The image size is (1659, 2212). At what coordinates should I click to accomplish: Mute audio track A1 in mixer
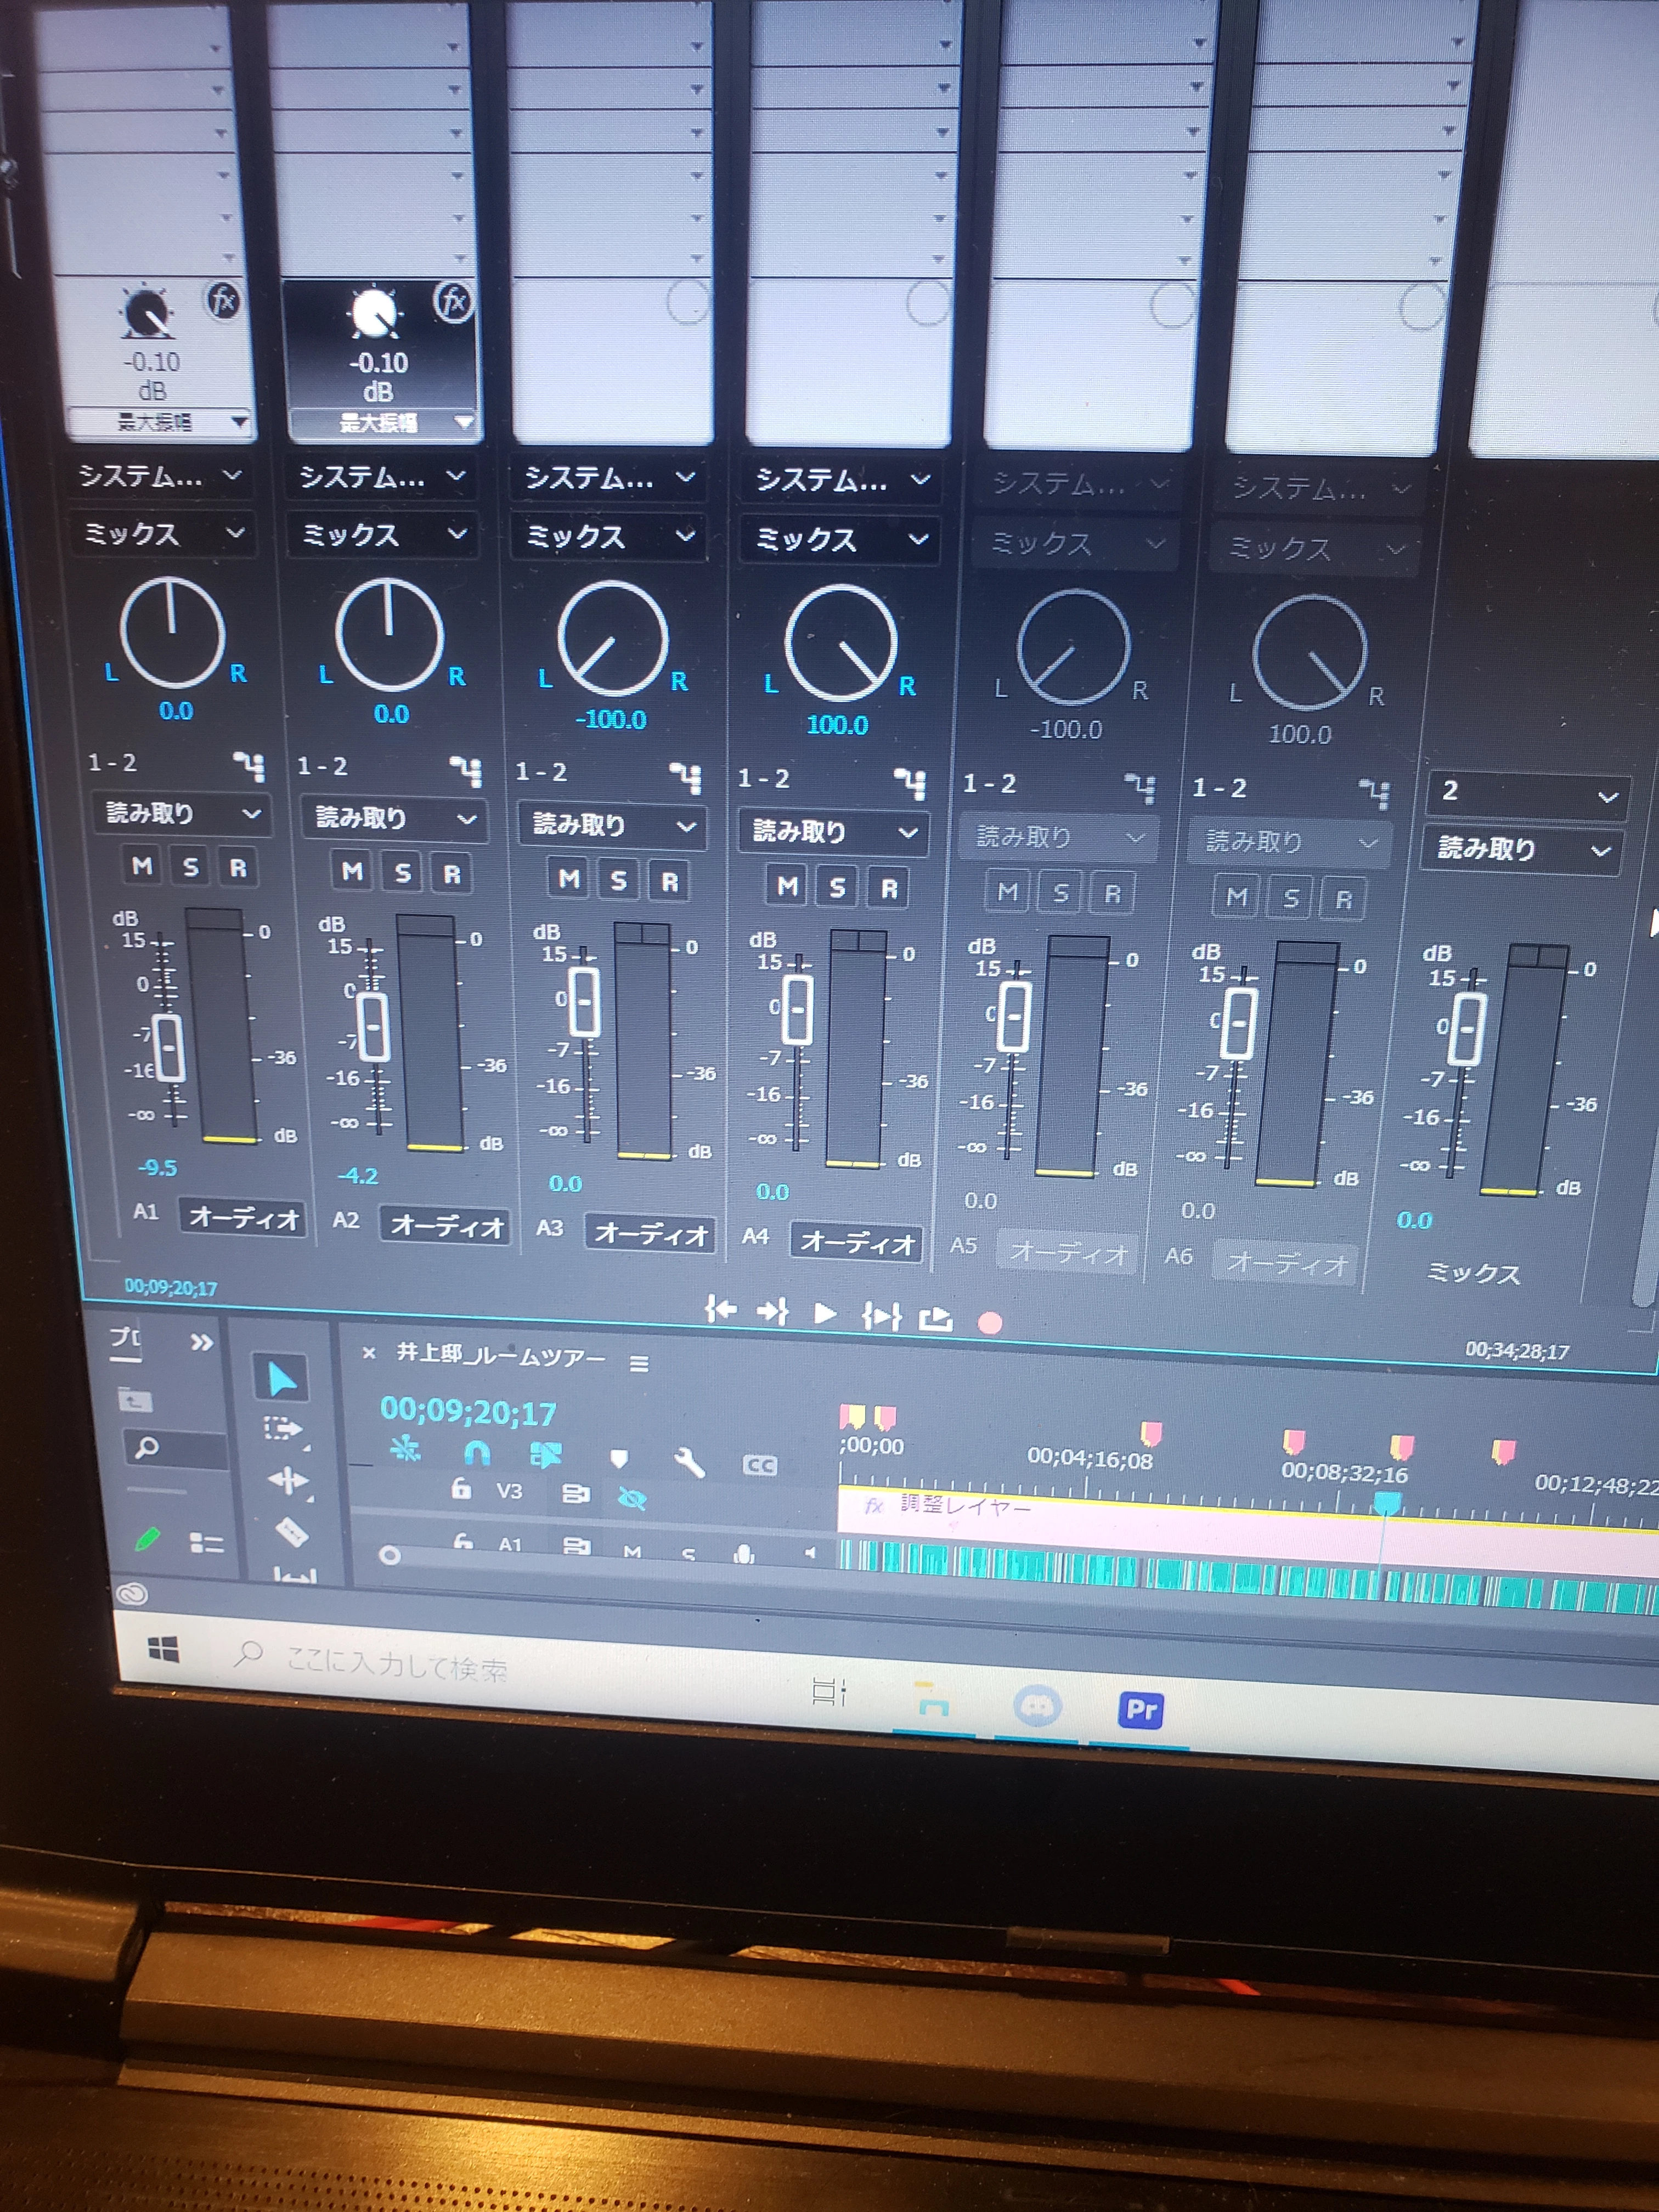(x=142, y=866)
